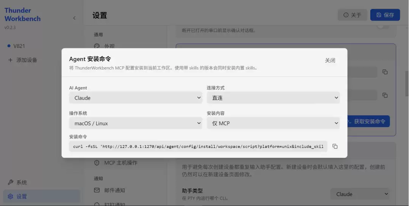Click the upper copy icon behind dialog
This screenshot has height=206, width=409.
click(385, 72)
